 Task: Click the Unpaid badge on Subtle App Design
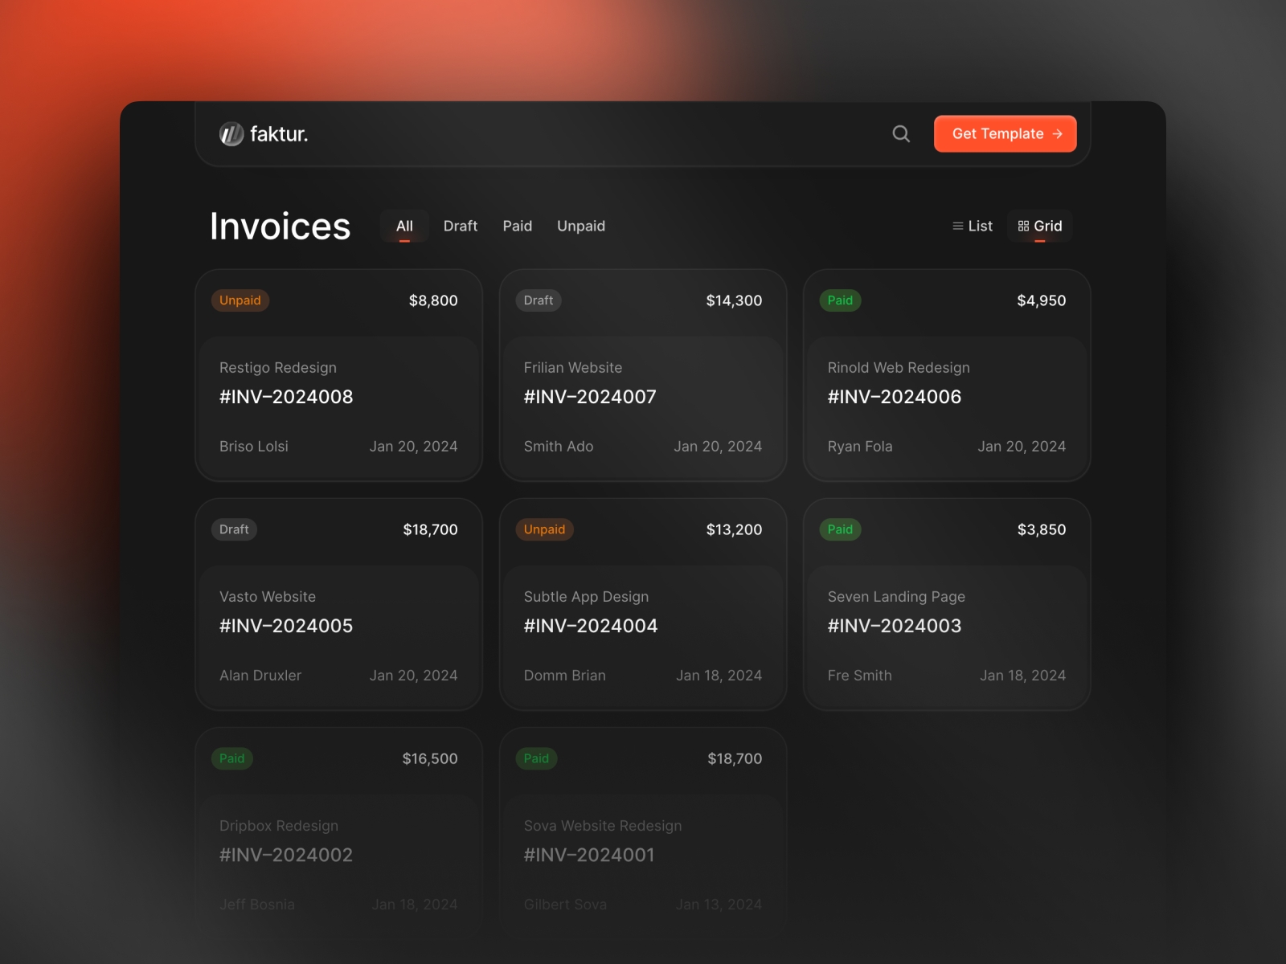(544, 529)
